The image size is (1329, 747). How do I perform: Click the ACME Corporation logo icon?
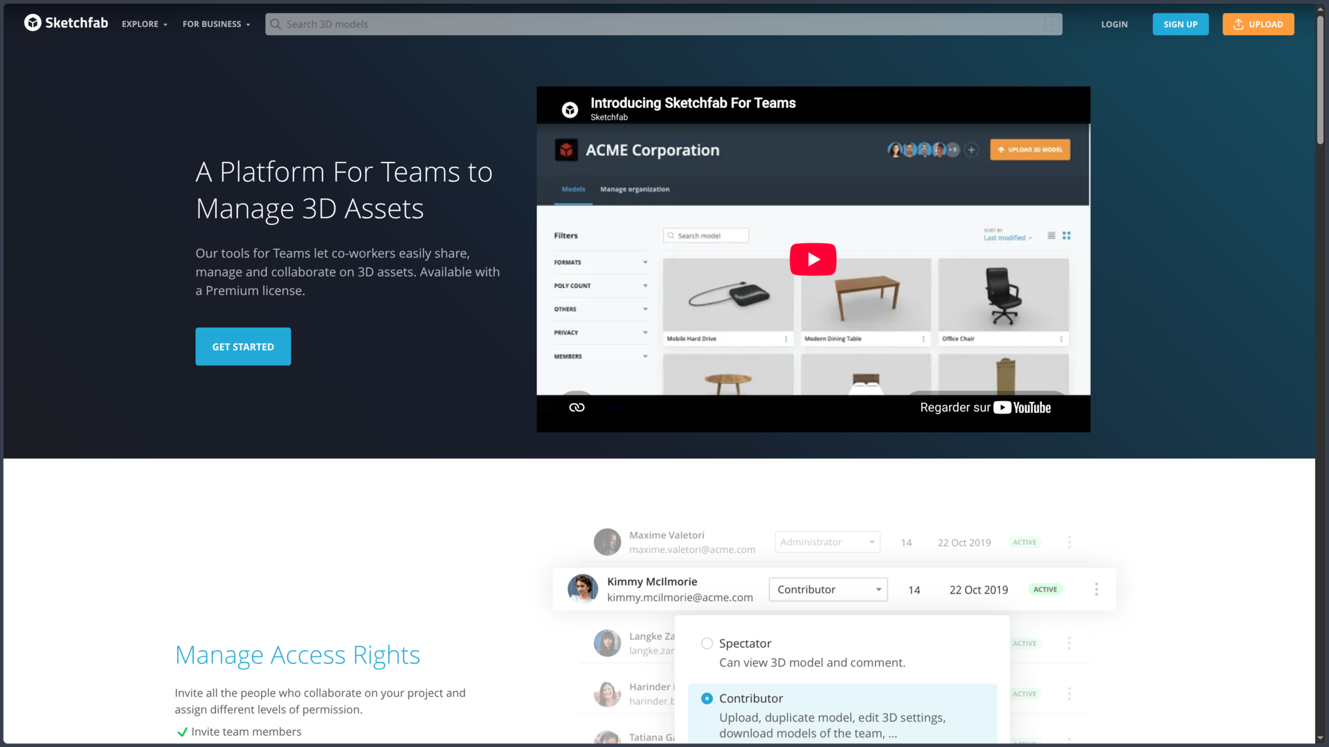tap(566, 150)
